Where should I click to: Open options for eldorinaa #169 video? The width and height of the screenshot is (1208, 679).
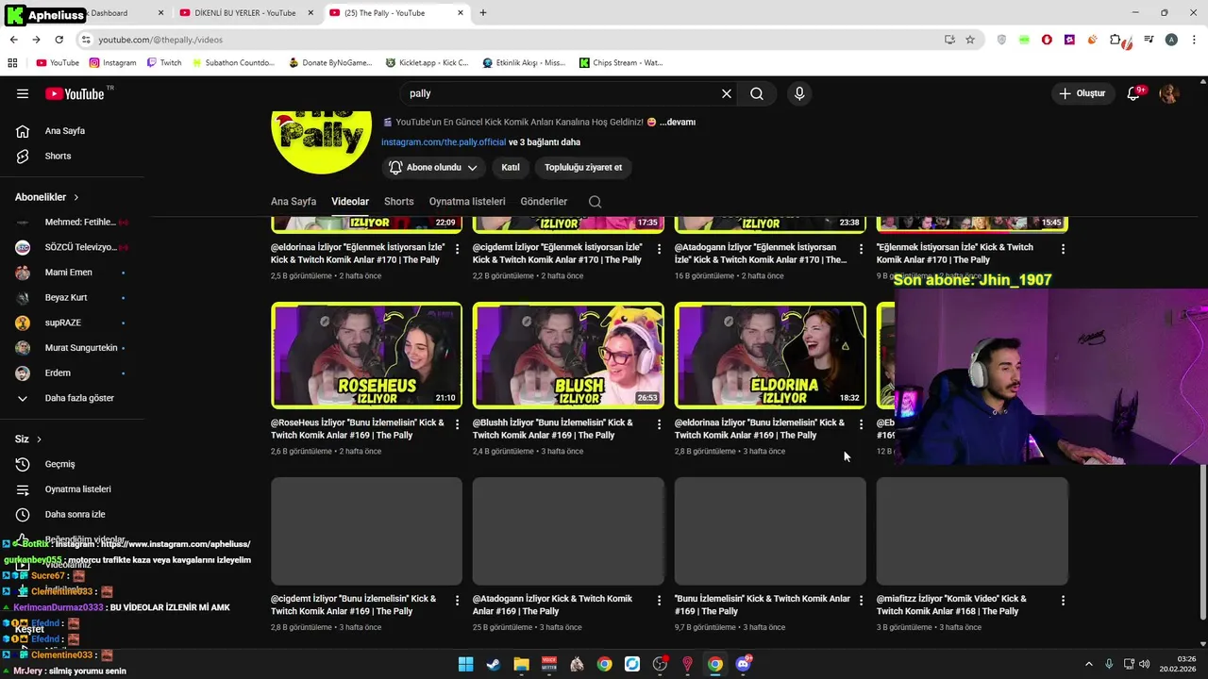[861, 424]
